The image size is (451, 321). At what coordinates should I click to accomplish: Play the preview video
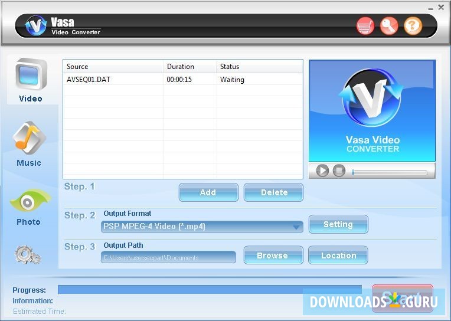322,171
